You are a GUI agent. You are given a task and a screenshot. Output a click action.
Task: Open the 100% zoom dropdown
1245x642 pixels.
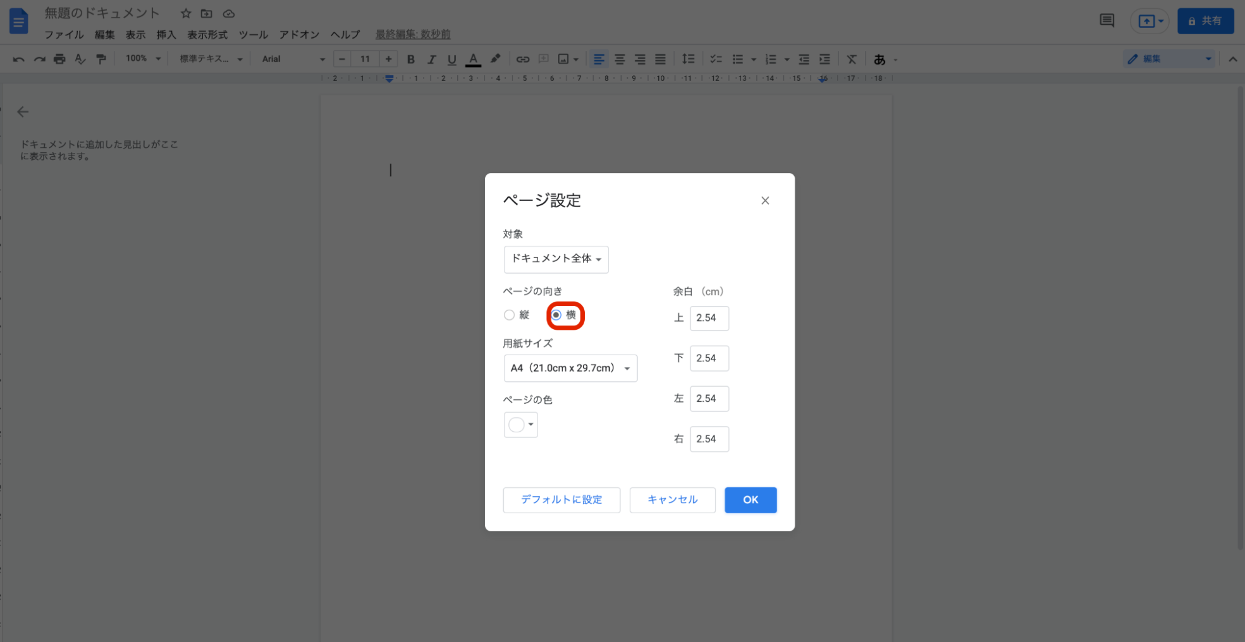pos(143,58)
